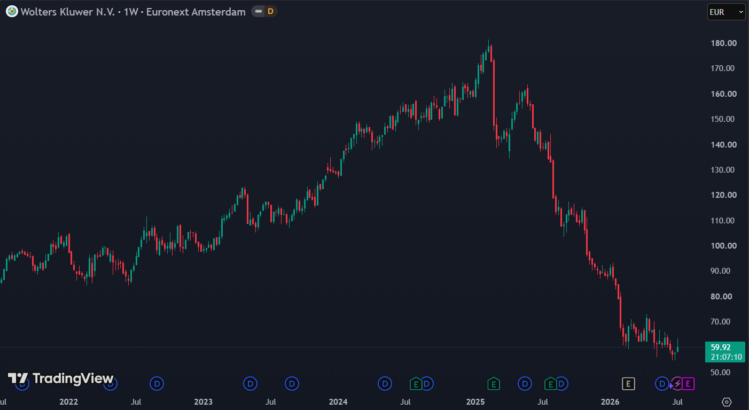This screenshot has width=749, height=410.
Task: Click the current price label 59.92
Action: tap(721, 347)
